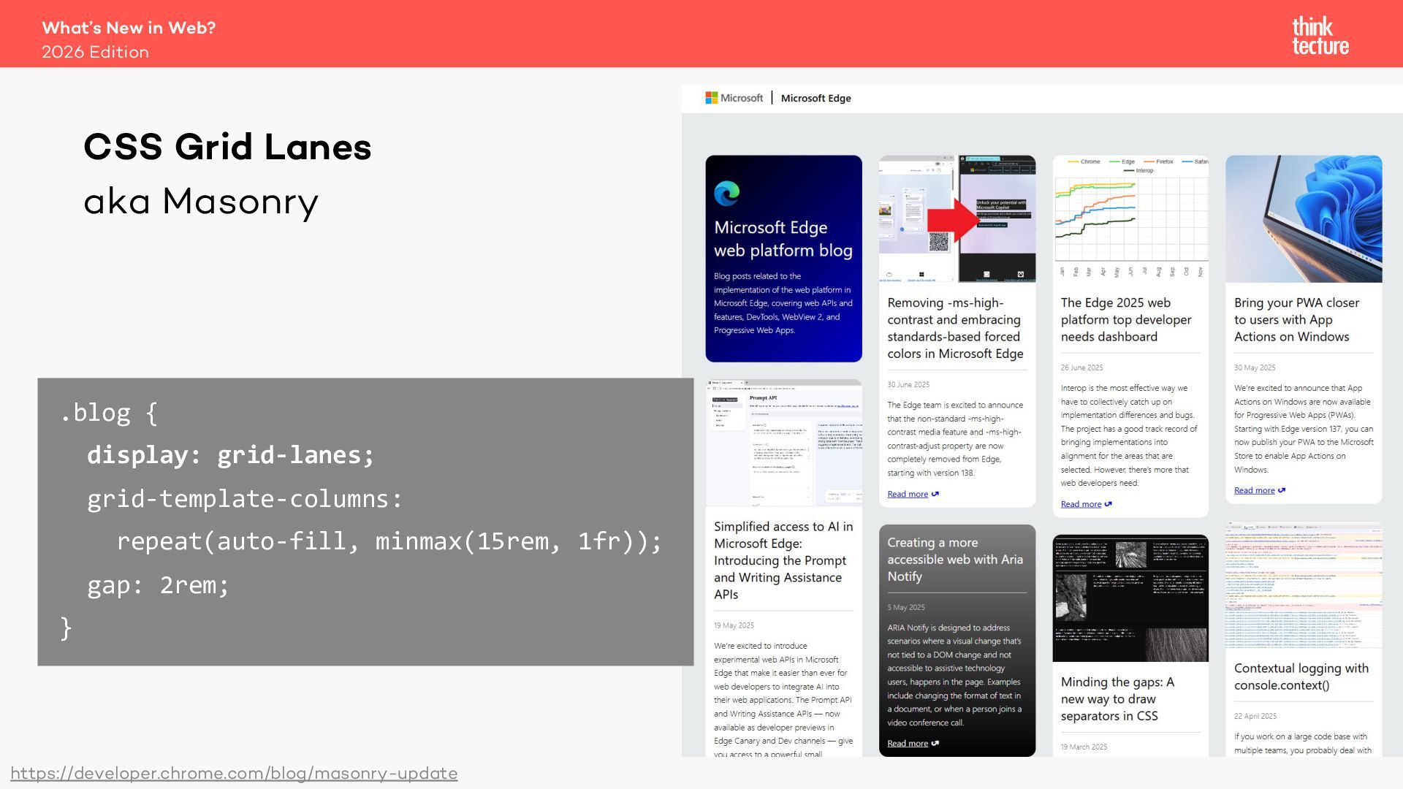Viewport: 1403px width, 789px height.
Task: Open Read more on Aria Notify card
Action: tap(907, 744)
